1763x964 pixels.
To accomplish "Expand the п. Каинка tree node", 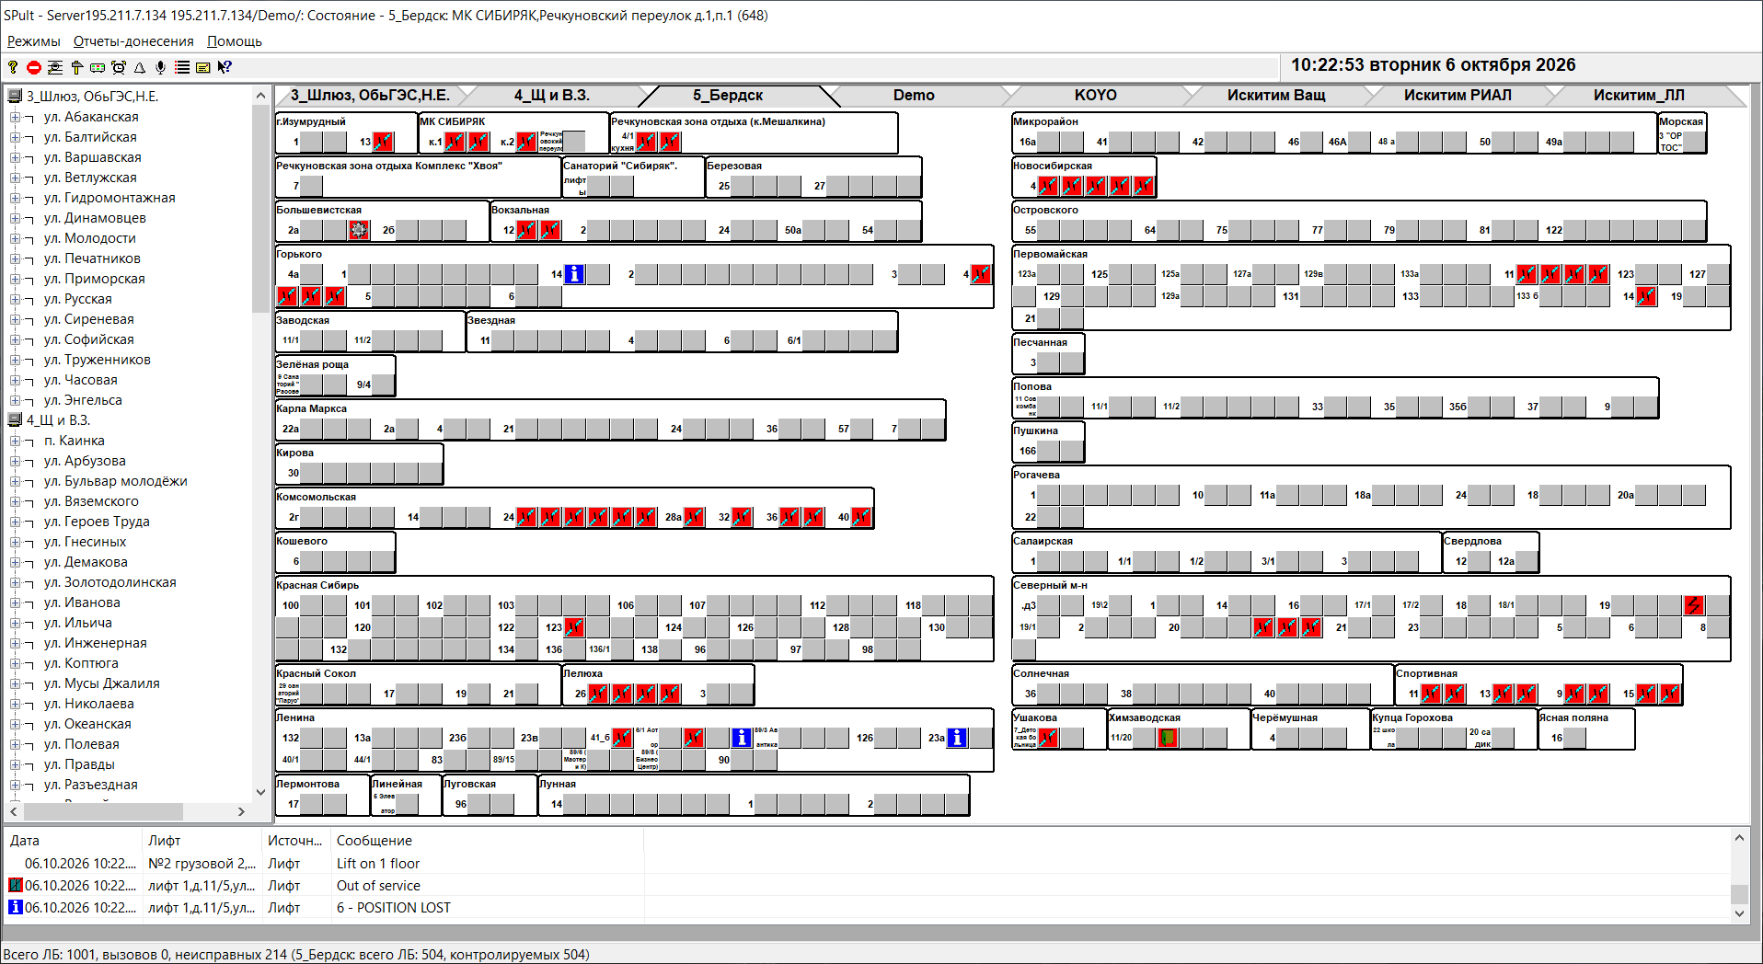I will [15, 441].
